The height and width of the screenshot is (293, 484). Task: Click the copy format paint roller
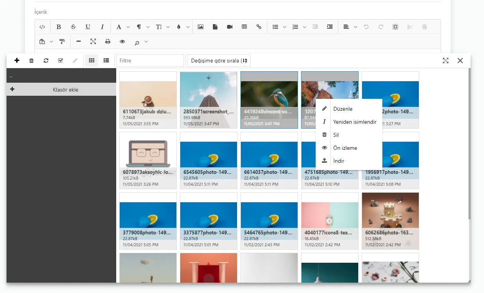[62, 41]
